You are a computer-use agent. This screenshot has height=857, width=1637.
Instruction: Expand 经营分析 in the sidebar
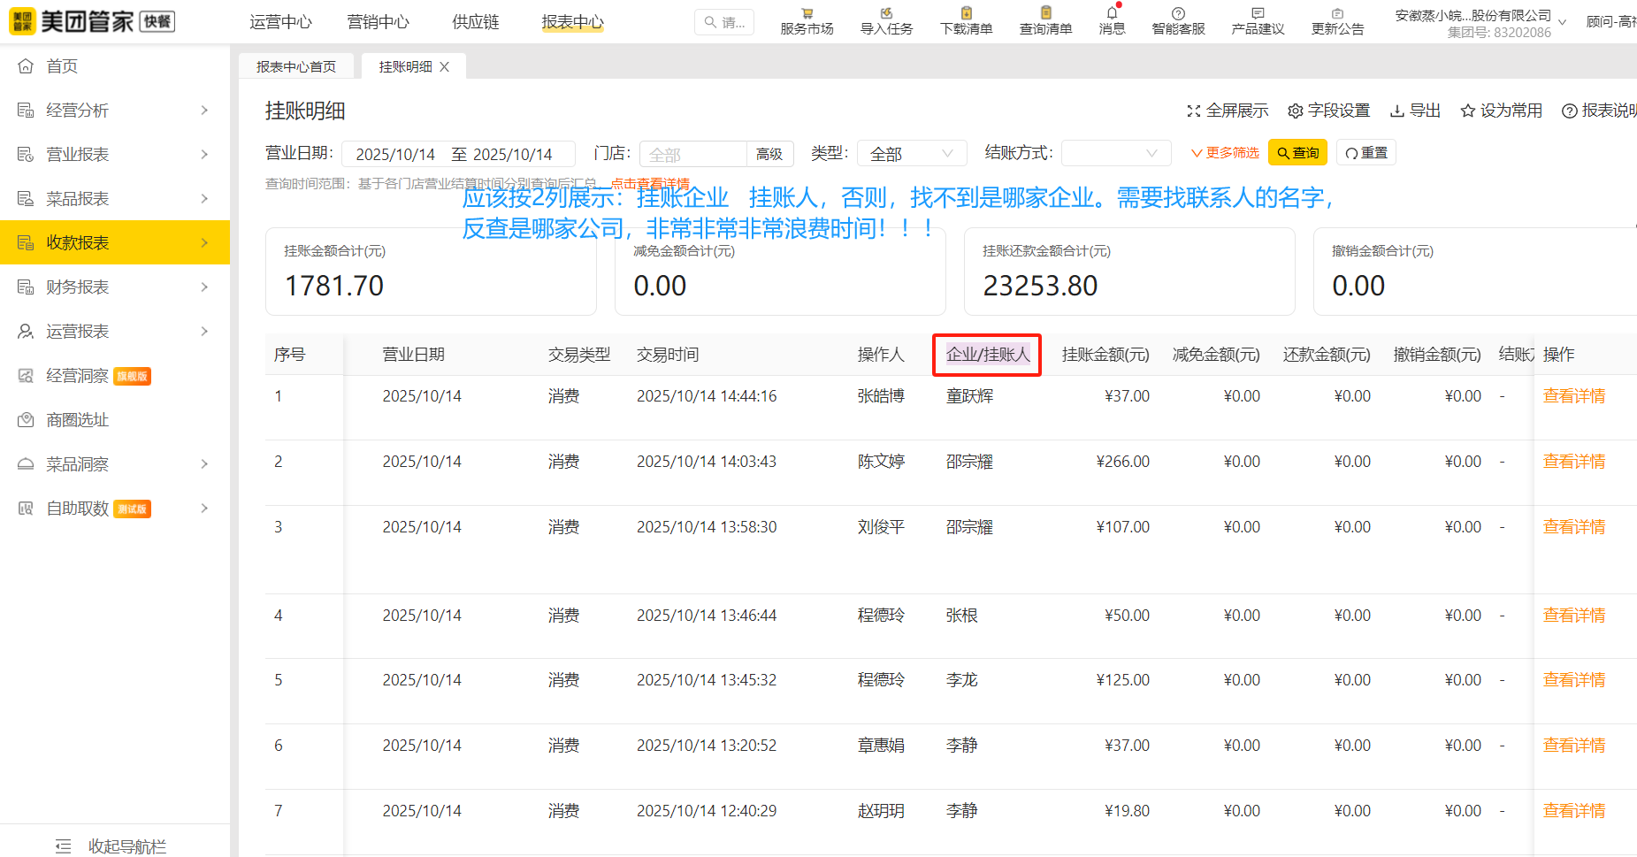point(115,111)
